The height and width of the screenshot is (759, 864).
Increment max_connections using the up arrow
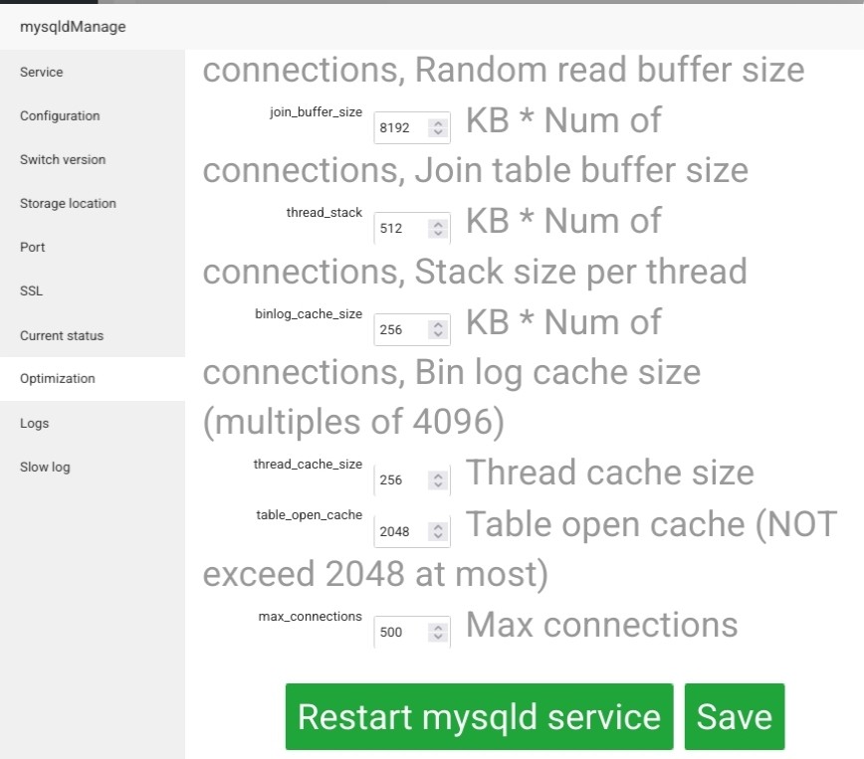coord(437,627)
